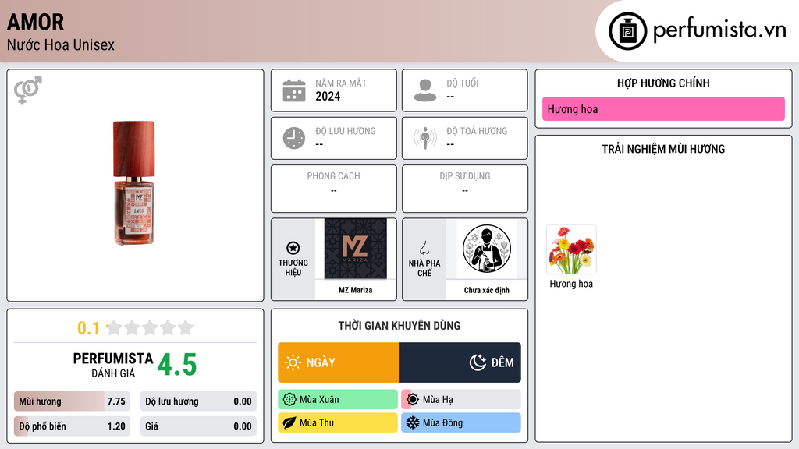Click the sillage icon beside Độ toả hương
The height and width of the screenshot is (449, 799).
point(425,138)
